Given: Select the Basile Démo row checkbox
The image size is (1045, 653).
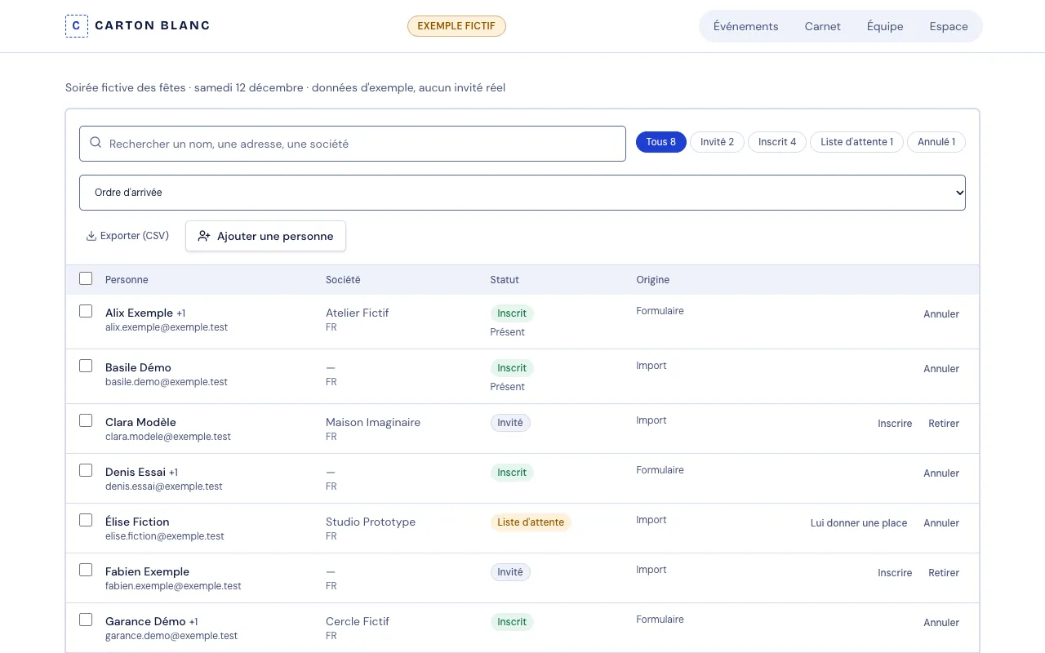Looking at the screenshot, I should click(86, 366).
